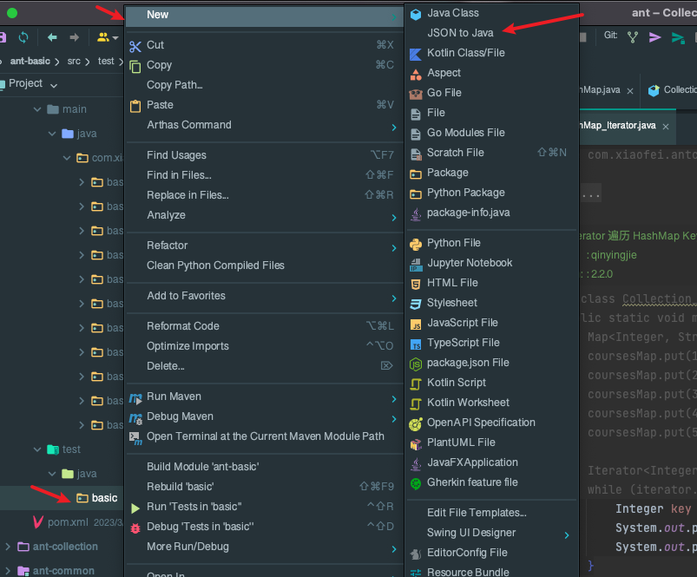Choose JSON to Java from New submenu

pos(460,33)
